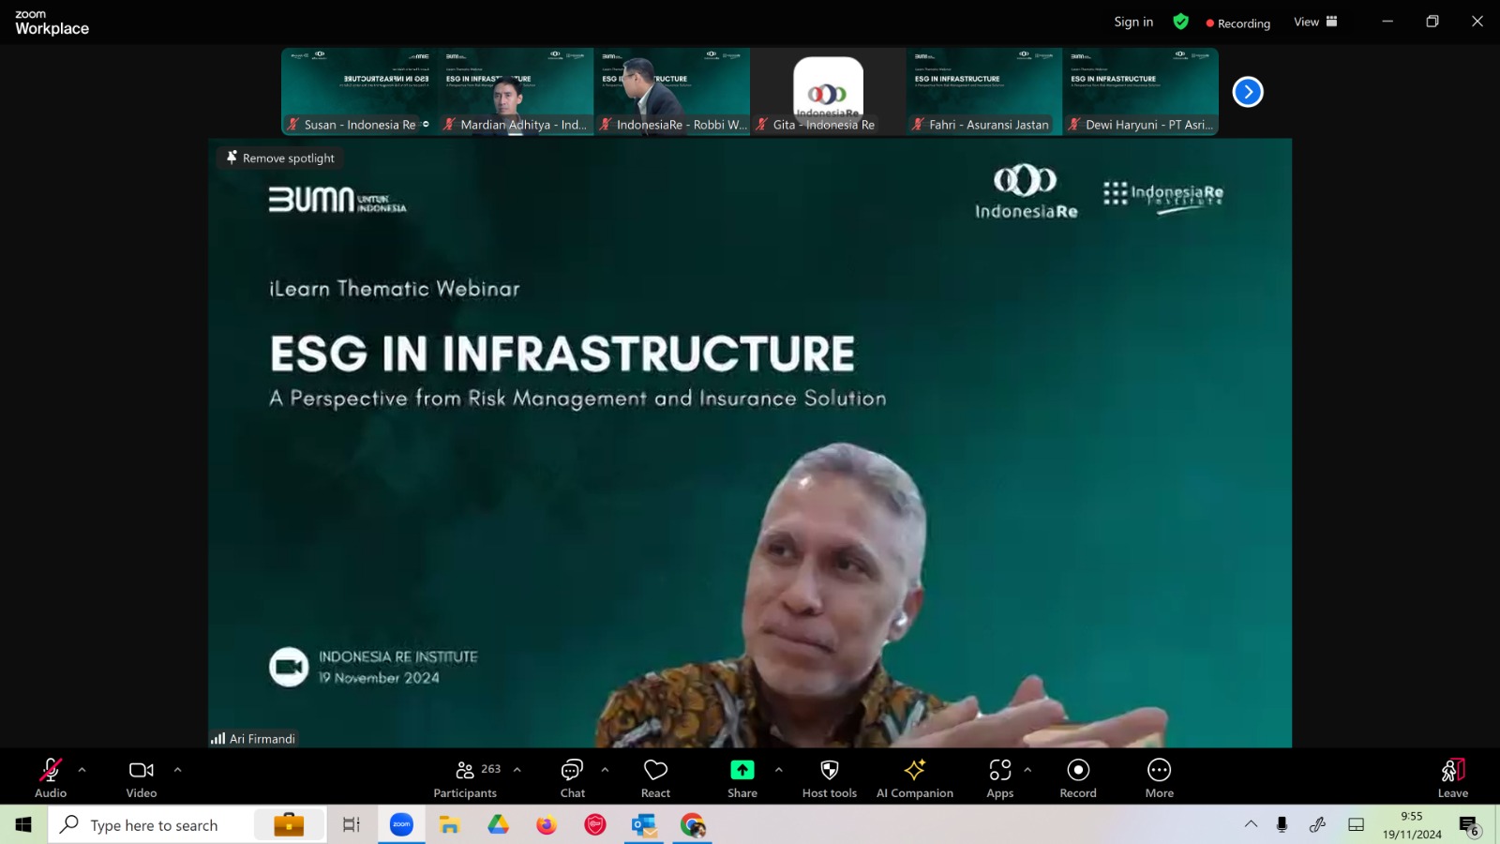Expand the participants options caret
The height and width of the screenshot is (844, 1500).
[517, 770]
